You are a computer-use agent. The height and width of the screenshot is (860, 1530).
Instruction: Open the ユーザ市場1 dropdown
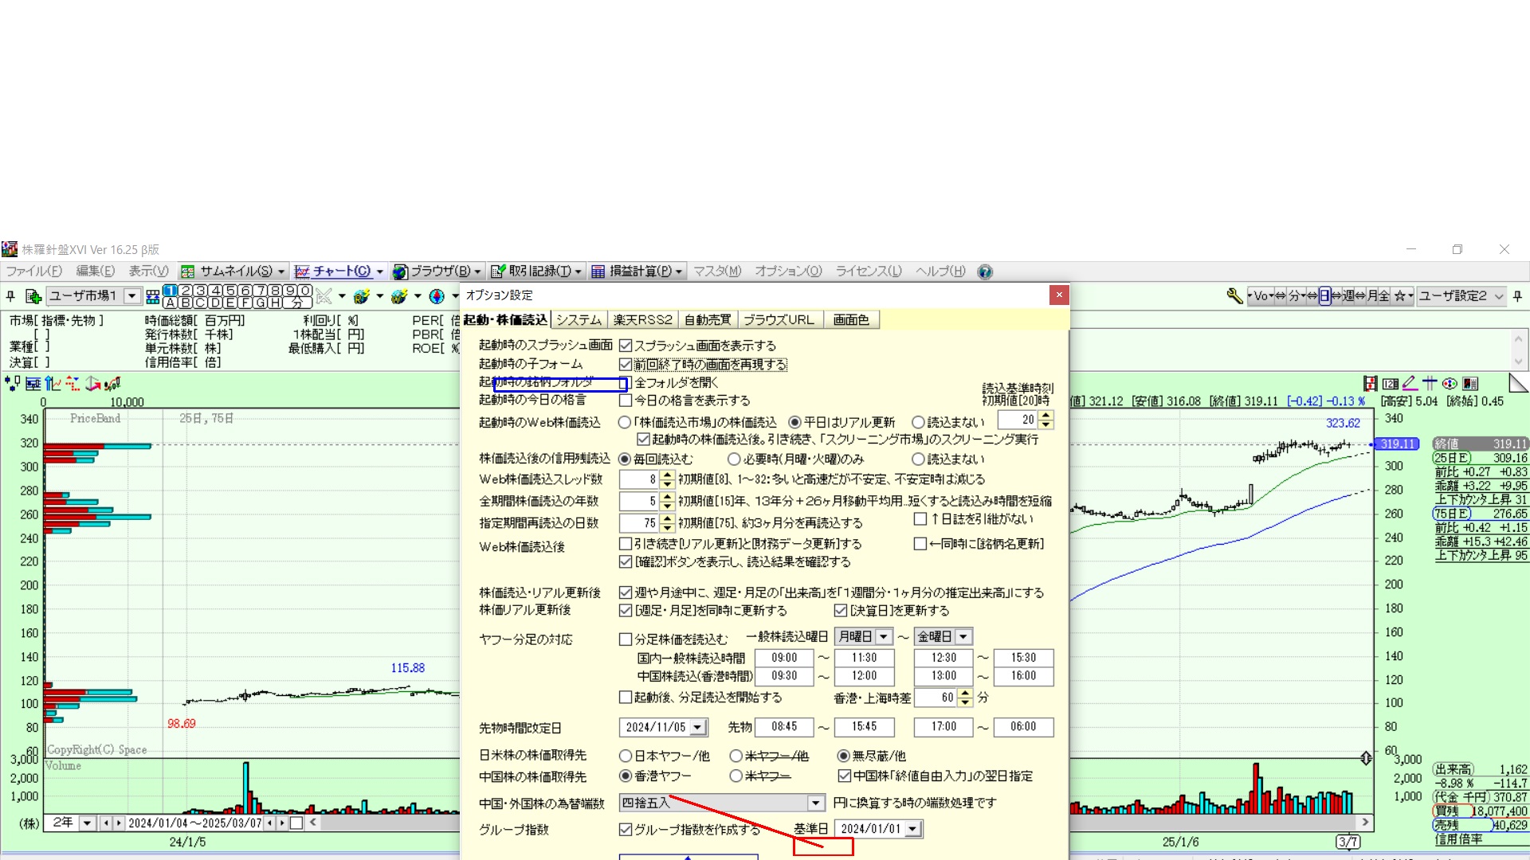point(132,296)
